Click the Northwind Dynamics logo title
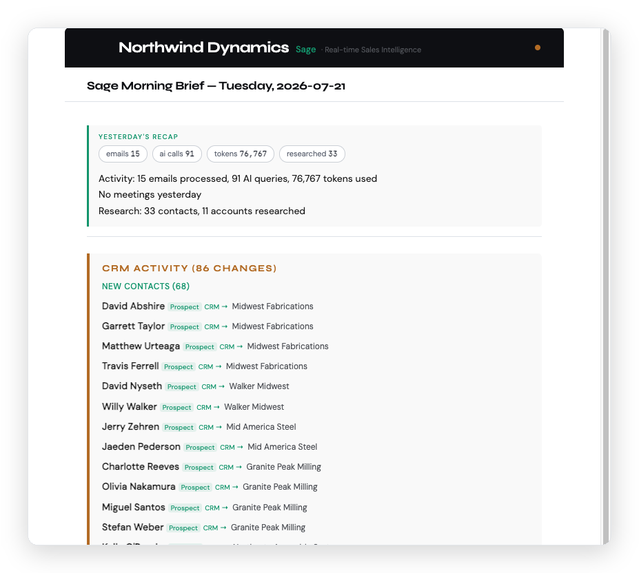The height and width of the screenshot is (573, 639). point(204,48)
